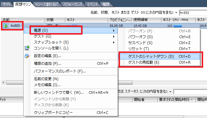Expand the スナップショット (S) submenu
207x118 pixels.
[x=71, y=42]
